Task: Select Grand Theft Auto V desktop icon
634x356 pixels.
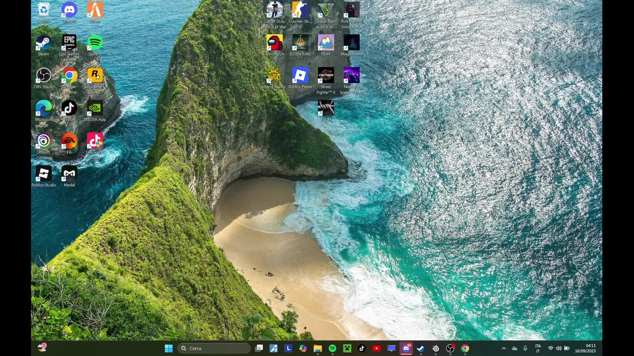Action: pyautogui.click(x=326, y=15)
